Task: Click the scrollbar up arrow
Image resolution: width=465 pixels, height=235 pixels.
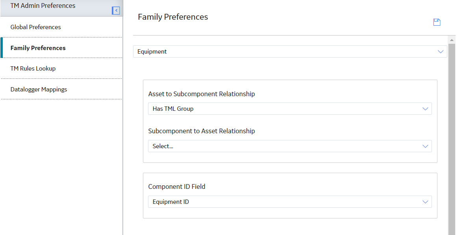Action: pyautogui.click(x=452, y=40)
